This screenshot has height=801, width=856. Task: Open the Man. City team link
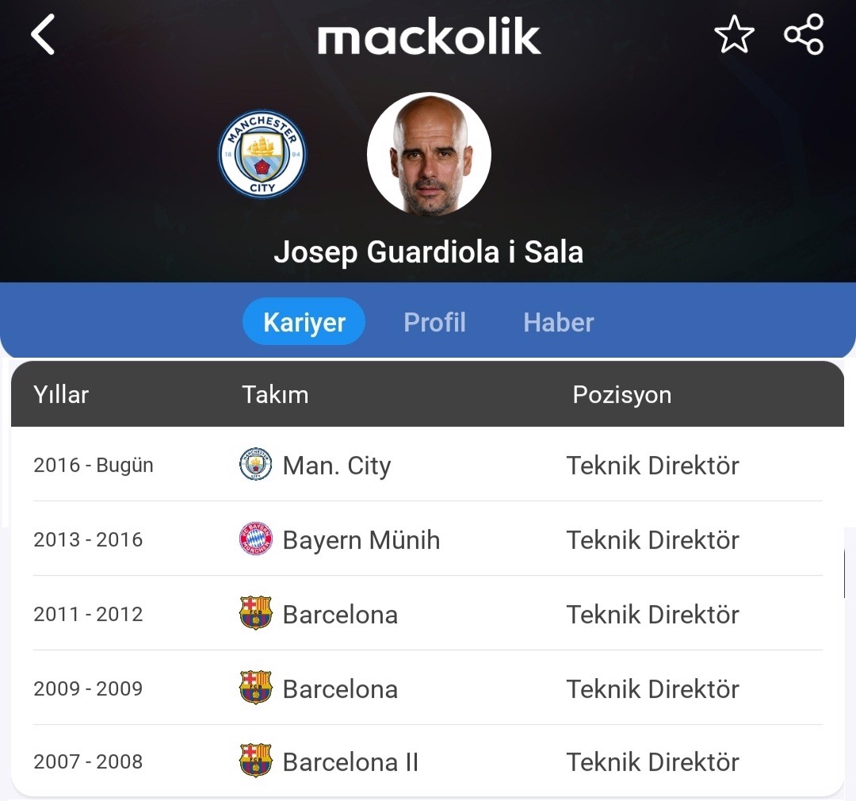click(337, 466)
